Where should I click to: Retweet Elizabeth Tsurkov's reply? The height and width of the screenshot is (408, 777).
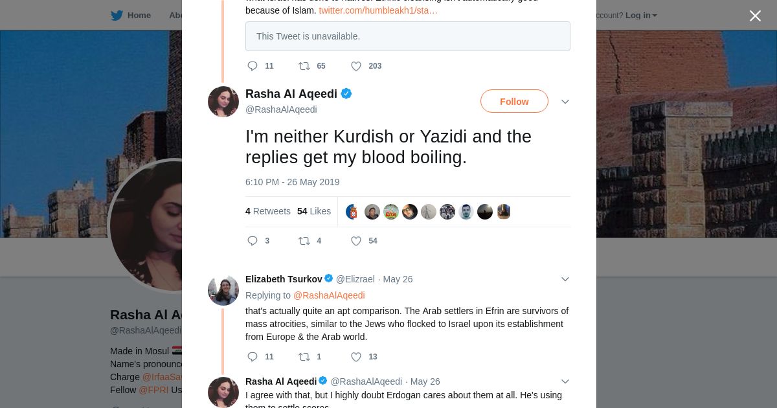(x=304, y=357)
